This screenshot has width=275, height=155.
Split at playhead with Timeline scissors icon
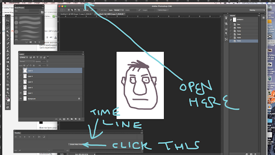39,137
